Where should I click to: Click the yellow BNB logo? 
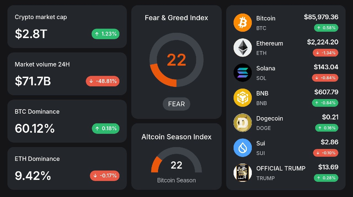click(x=243, y=98)
